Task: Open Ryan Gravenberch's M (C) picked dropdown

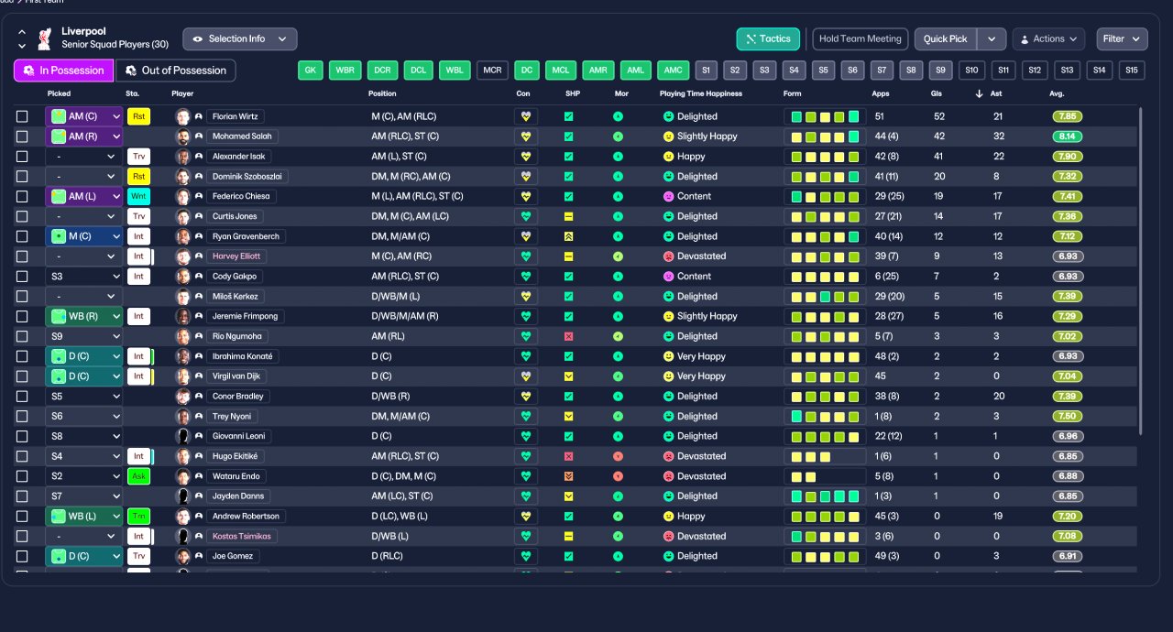Action: (x=84, y=236)
